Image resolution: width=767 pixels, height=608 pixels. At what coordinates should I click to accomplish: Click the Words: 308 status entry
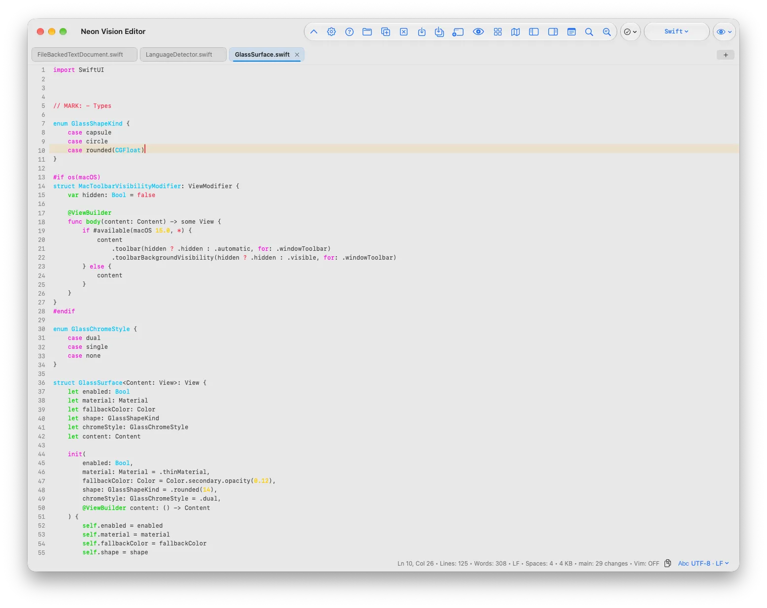(x=490, y=563)
